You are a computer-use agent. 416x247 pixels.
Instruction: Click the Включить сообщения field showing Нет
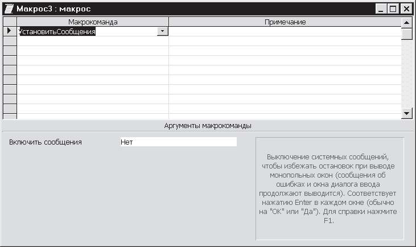click(178, 142)
